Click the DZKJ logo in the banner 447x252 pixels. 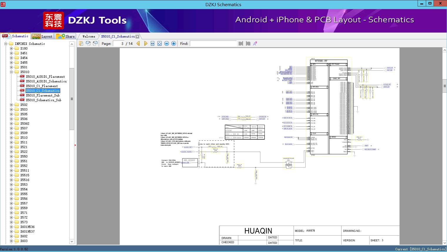tap(53, 21)
